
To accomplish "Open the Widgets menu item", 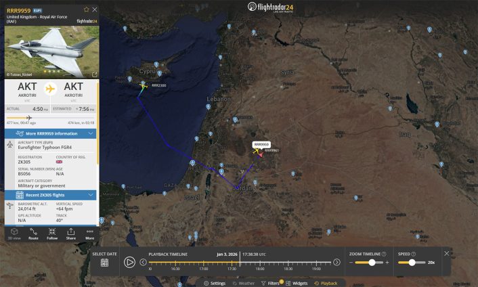I will tap(297, 284).
